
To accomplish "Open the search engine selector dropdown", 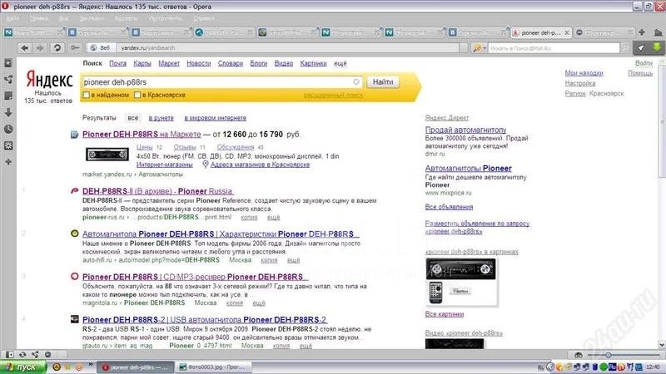I will [x=480, y=48].
